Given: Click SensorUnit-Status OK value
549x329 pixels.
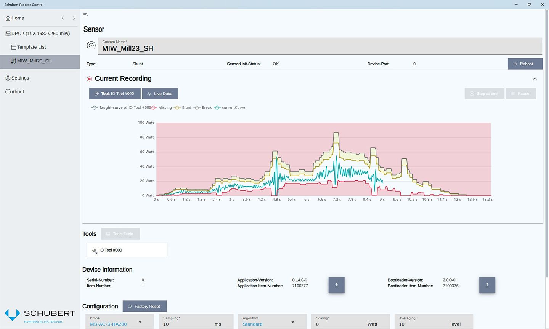Looking at the screenshot, I should [x=276, y=64].
